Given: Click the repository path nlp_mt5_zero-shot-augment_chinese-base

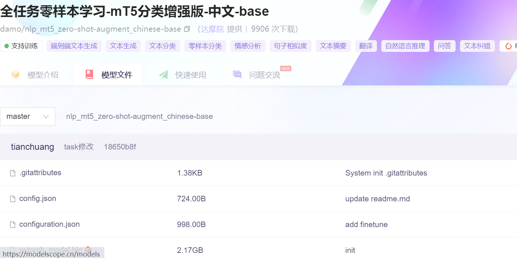Looking at the screenshot, I should tap(139, 117).
